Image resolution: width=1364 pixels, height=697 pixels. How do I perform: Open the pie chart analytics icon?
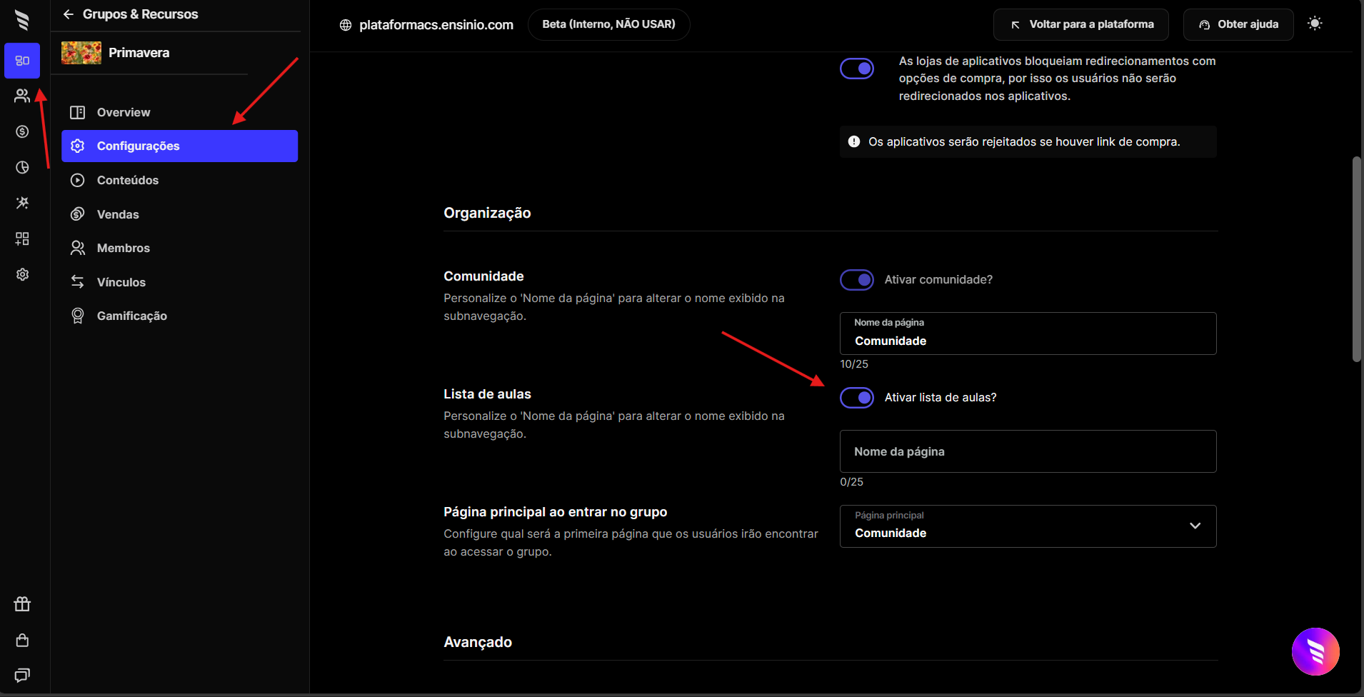click(x=22, y=167)
